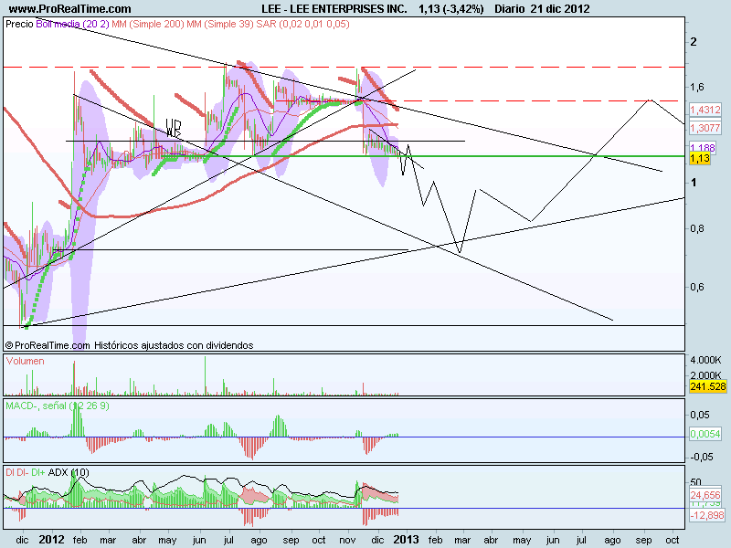Click the yellow 1,13 current price tag

click(x=700, y=158)
